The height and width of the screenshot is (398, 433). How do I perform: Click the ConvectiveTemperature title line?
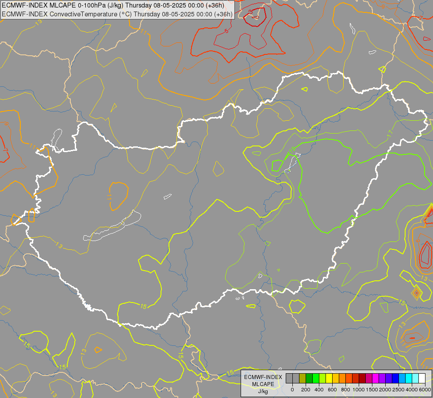click(117, 14)
